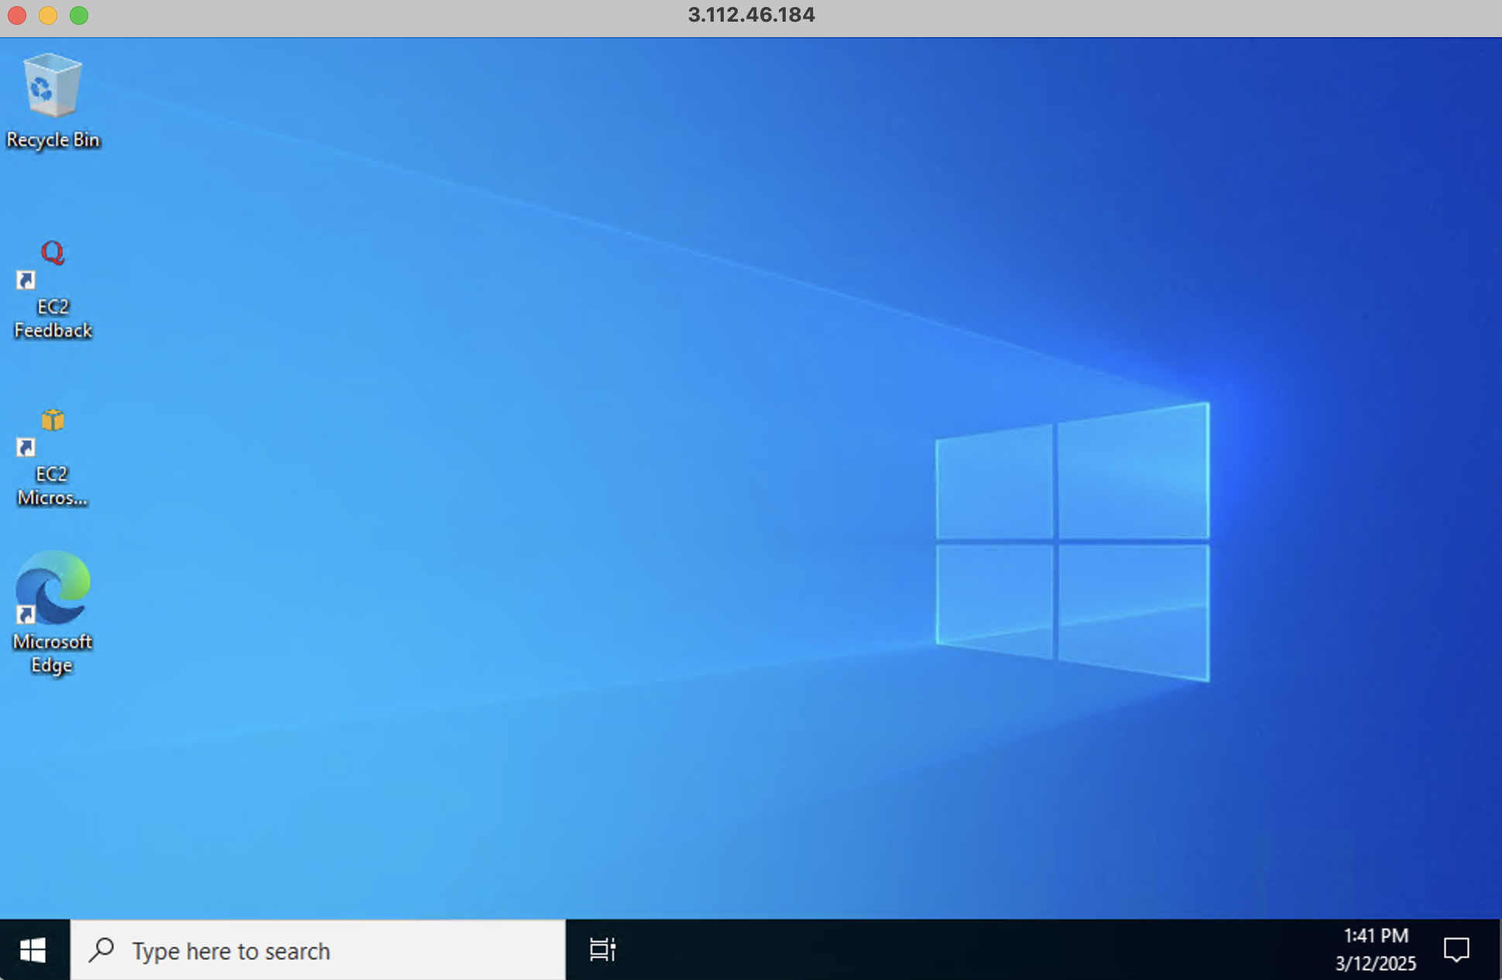Screen dimensions: 1502x980
Task: Click the green full-screen window button
Action: tap(79, 15)
